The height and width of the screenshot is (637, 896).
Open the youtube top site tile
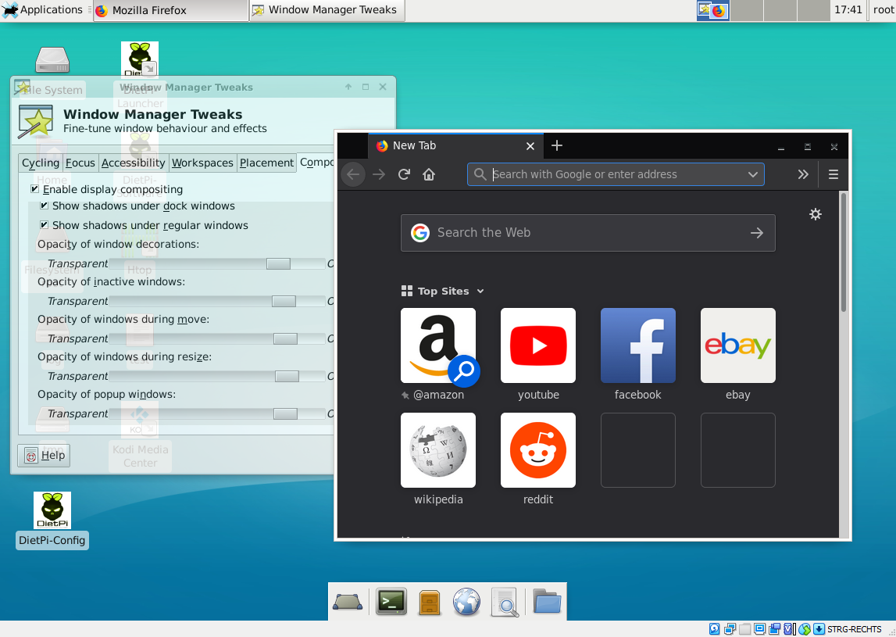[538, 345]
